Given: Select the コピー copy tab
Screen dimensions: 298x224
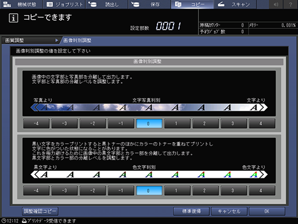Looking at the screenshot, I should (193, 4).
